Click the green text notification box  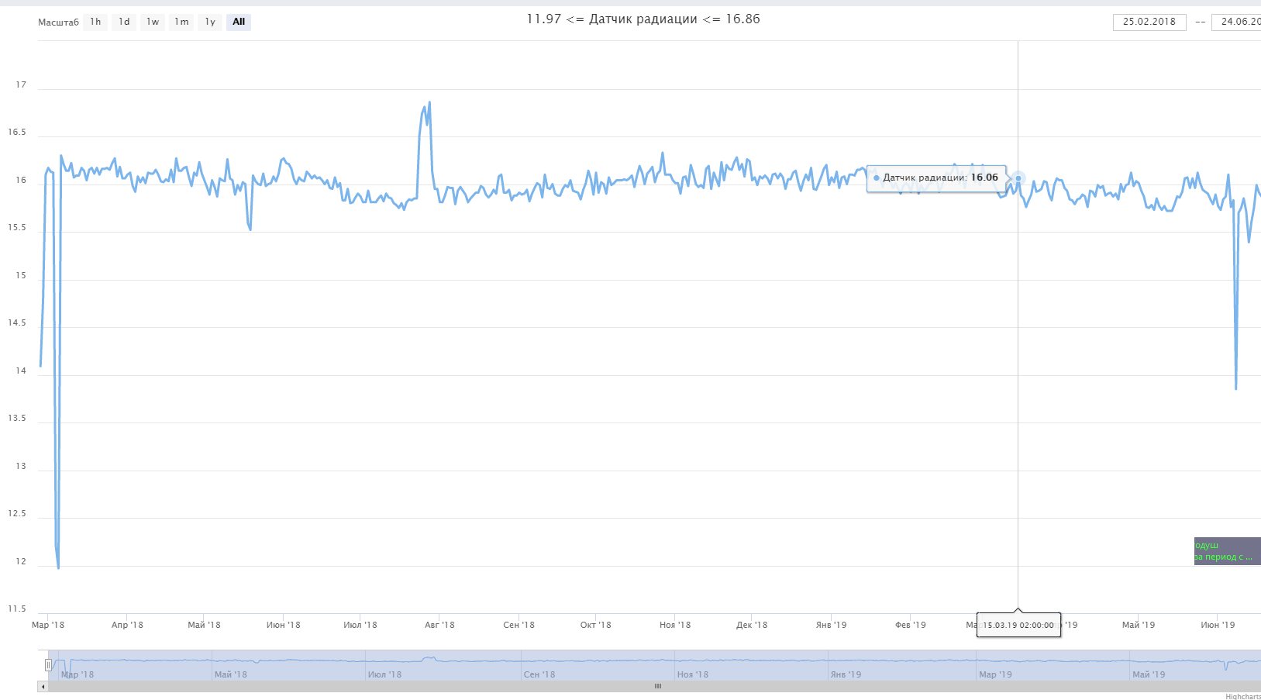click(1226, 551)
